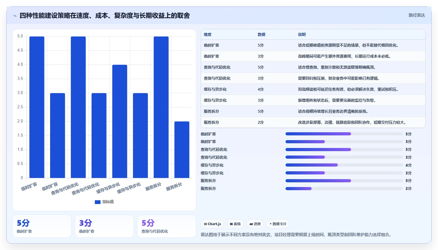This screenshot has width=438, height=250.
Task: Click the 查询与代码优化 chart bar valued 5
Action: [x=78, y=107]
